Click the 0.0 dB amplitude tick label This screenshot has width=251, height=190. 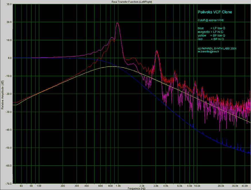(9, 58)
